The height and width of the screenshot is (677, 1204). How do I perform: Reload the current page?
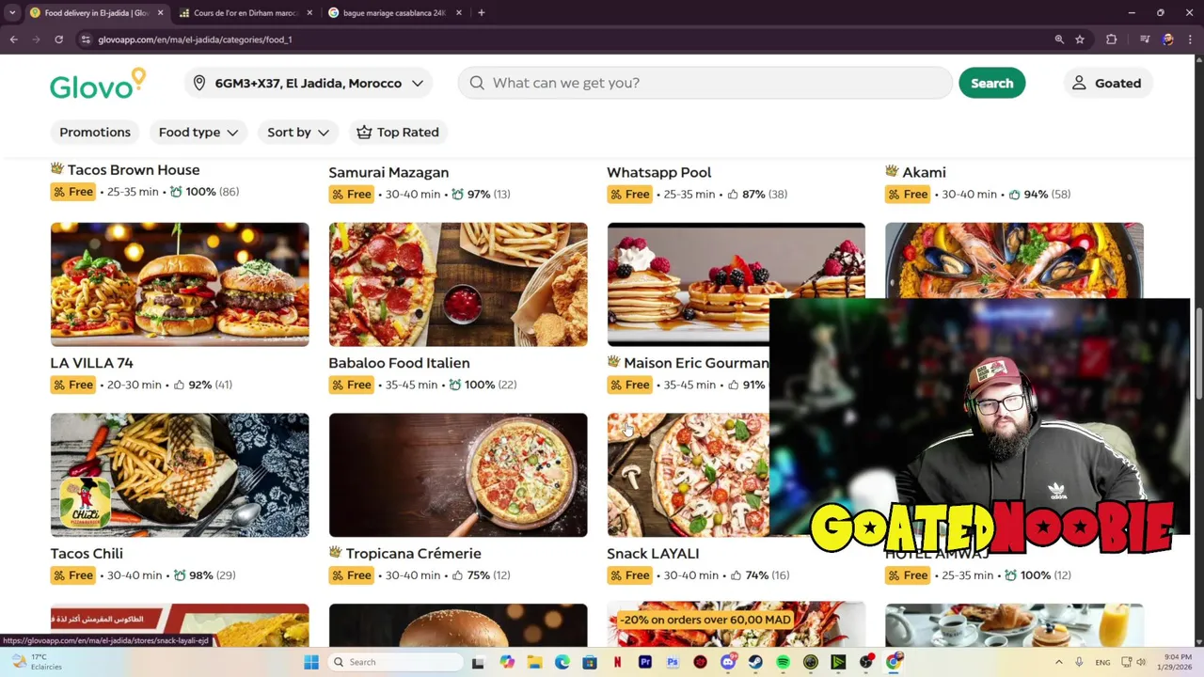[58, 39]
